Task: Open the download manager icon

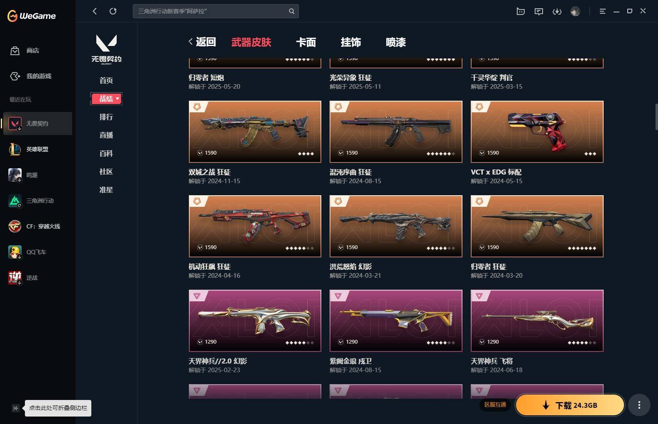Action: point(557,11)
